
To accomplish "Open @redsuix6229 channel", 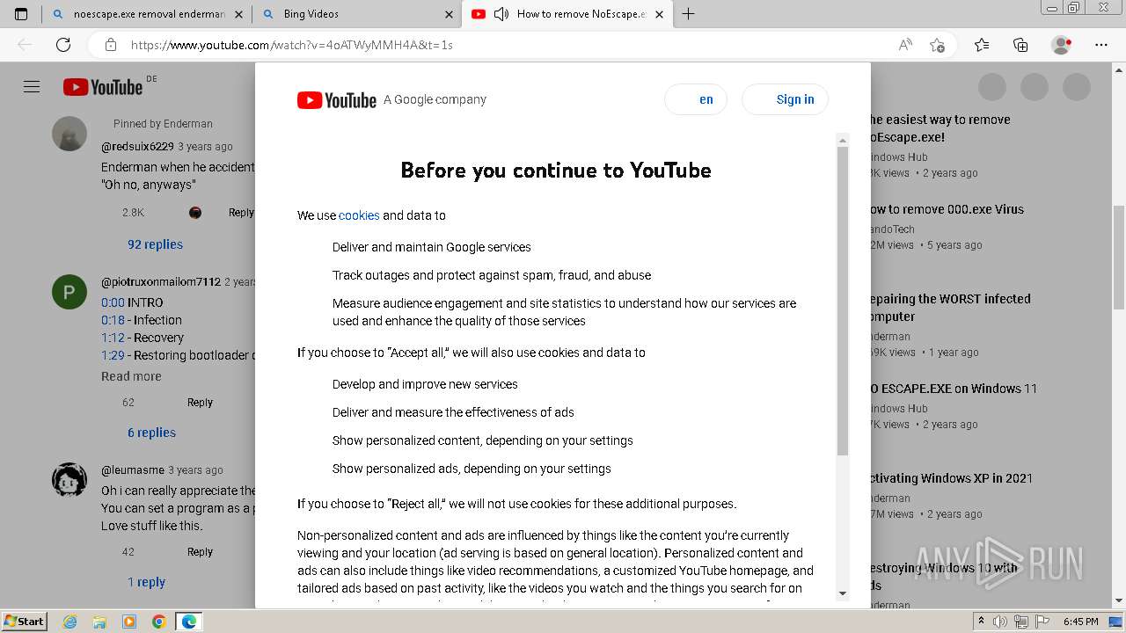I will point(137,147).
